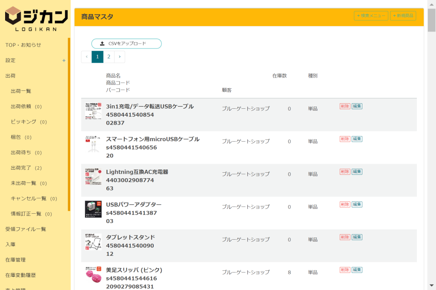Image resolution: width=436 pixels, height=290 pixels.
Task: Go to previous page with left chevron
Action: pos(86,57)
